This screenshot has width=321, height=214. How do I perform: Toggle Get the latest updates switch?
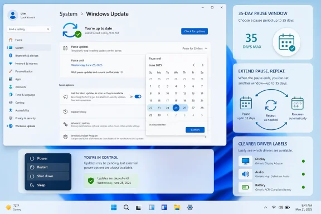138,96
